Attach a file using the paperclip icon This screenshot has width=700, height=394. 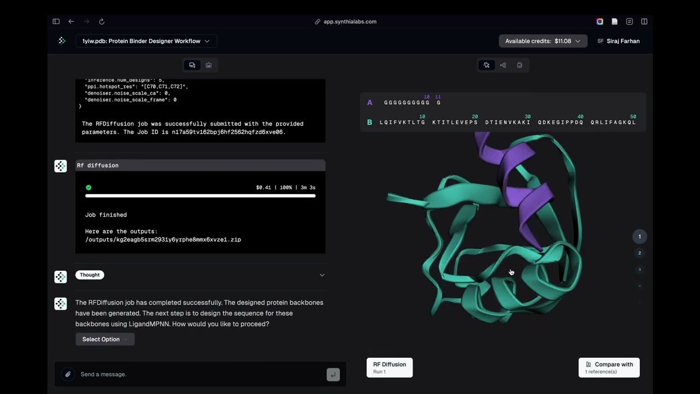tap(68, 374)
